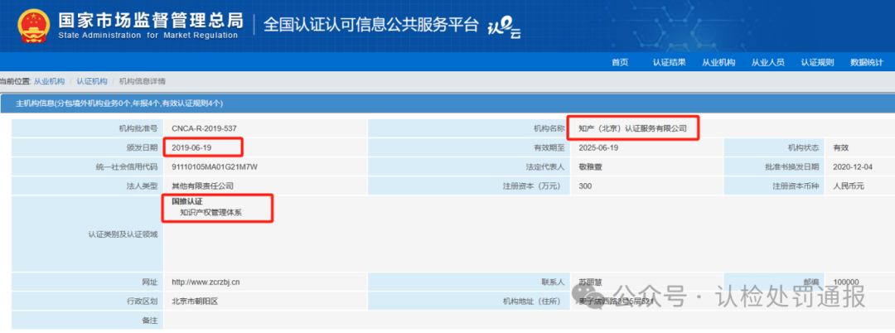Go to 认证机构 in the breadcrumb
This screenshot has height=333, width=895.
pos(92,81)
